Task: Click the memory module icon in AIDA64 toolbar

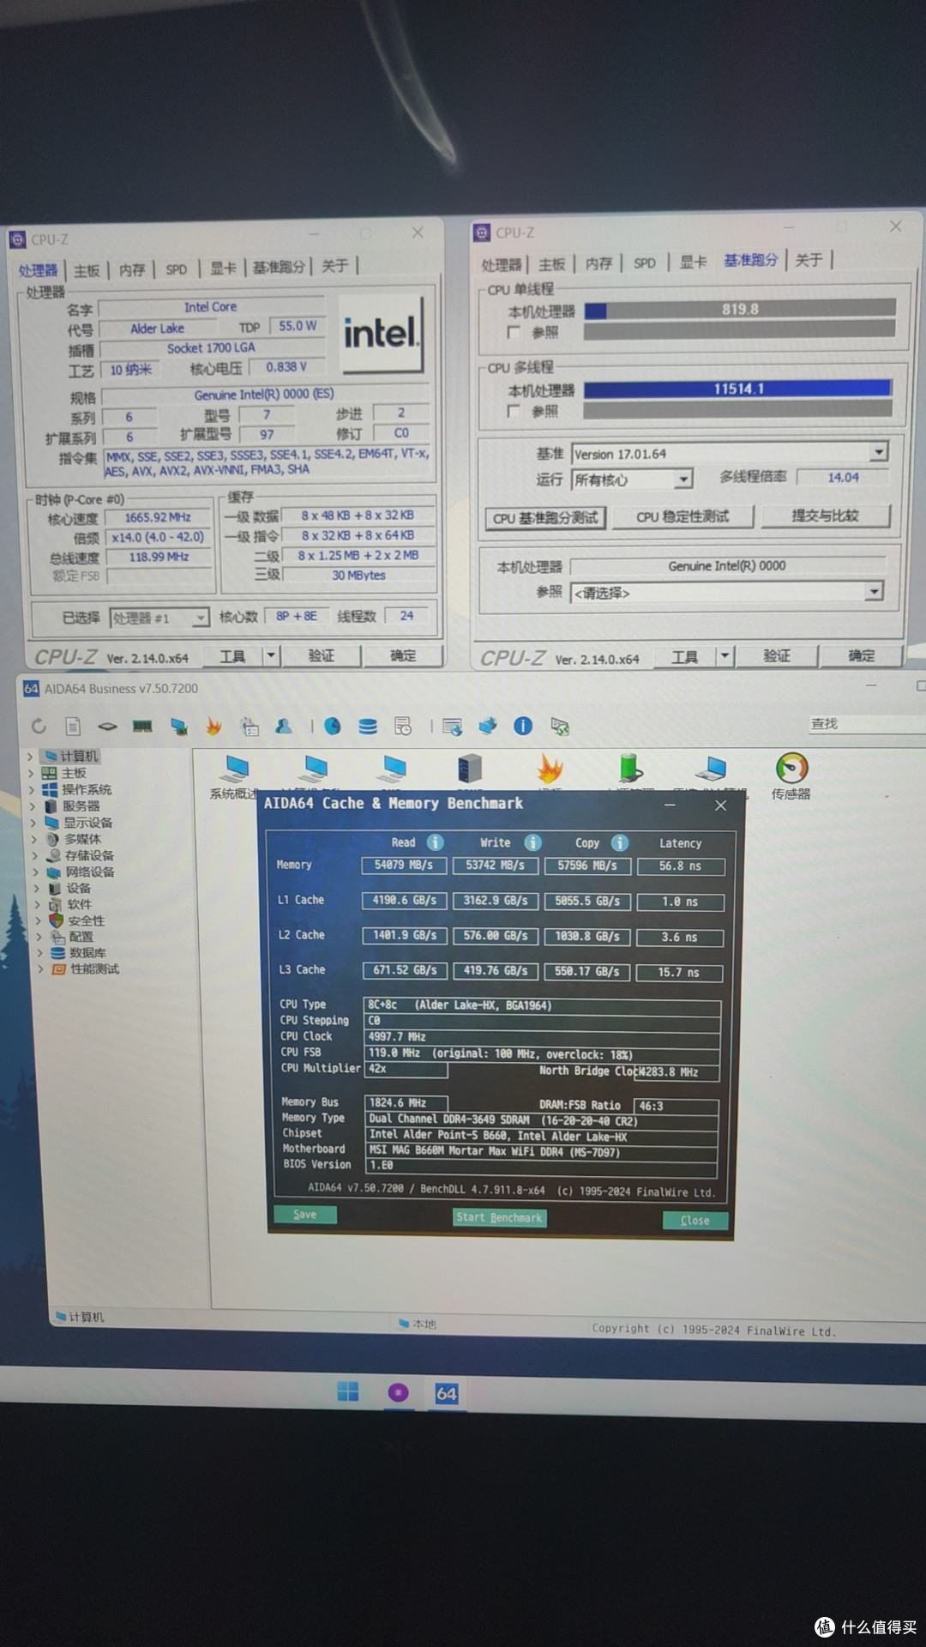Action: 142,727
